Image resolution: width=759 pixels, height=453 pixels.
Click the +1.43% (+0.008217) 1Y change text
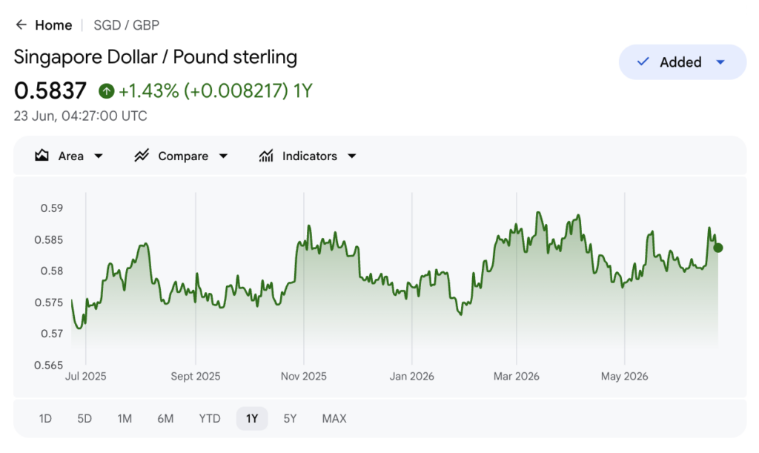click(x=216, y=91)
